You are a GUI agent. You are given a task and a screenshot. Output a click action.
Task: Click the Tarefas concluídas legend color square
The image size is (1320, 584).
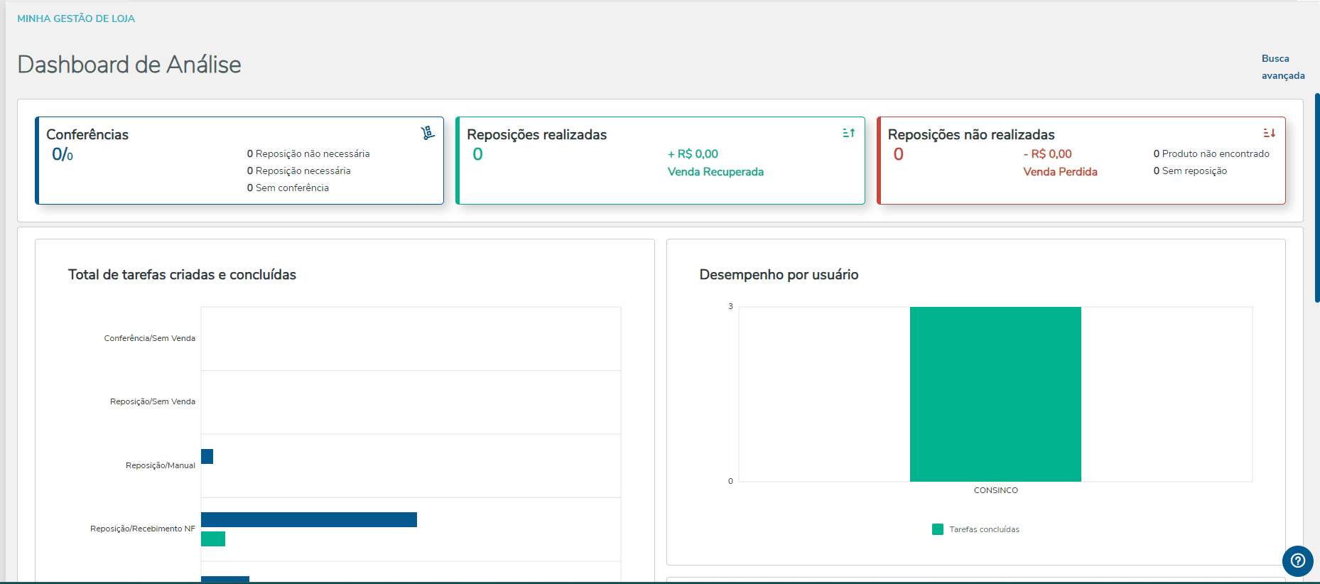pyautogui.click(x=938, y=529)
